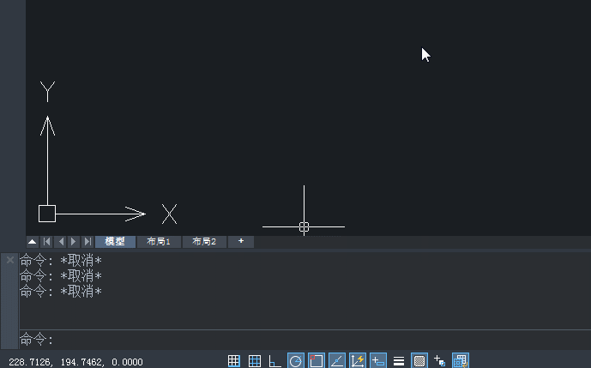Add a new layout with the plus tab
Viewport: 591px width, 368px height.
tap(241, 242)
